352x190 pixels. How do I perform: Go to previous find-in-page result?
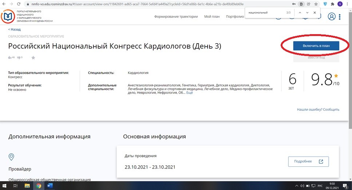pyautogui.click(x=300, y=13)
